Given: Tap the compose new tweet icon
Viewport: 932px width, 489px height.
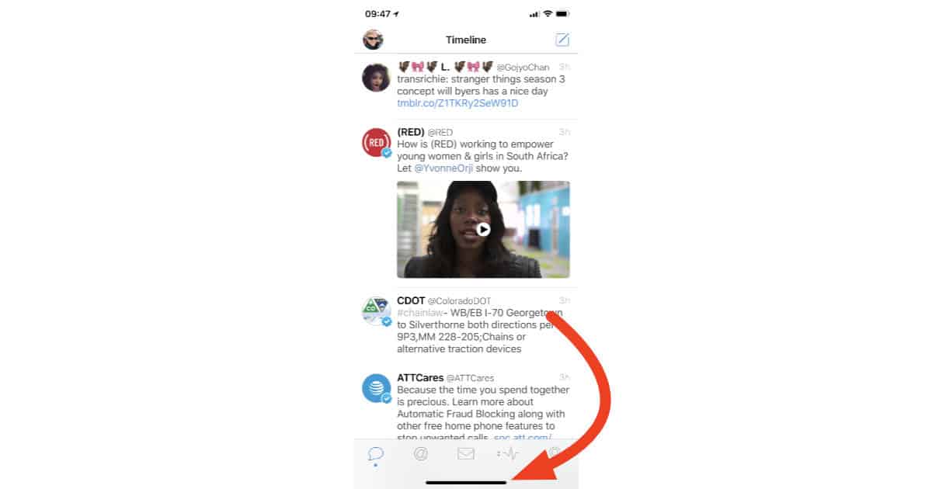Looking at the screenshot, I should click(x=562, y=40).
